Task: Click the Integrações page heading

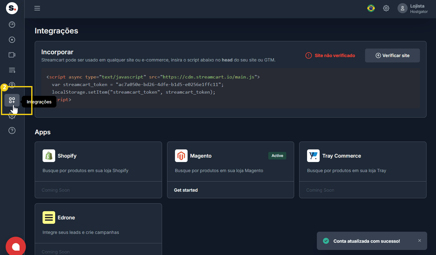Action: (x=56, y=31)
